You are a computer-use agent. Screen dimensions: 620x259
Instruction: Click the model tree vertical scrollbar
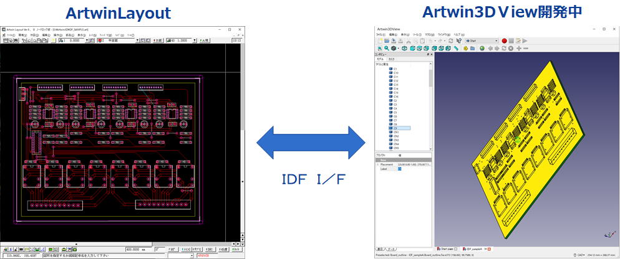pos(431,79)
